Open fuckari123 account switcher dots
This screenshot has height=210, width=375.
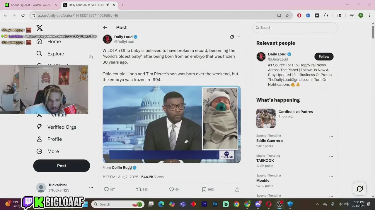pos(91,188)
